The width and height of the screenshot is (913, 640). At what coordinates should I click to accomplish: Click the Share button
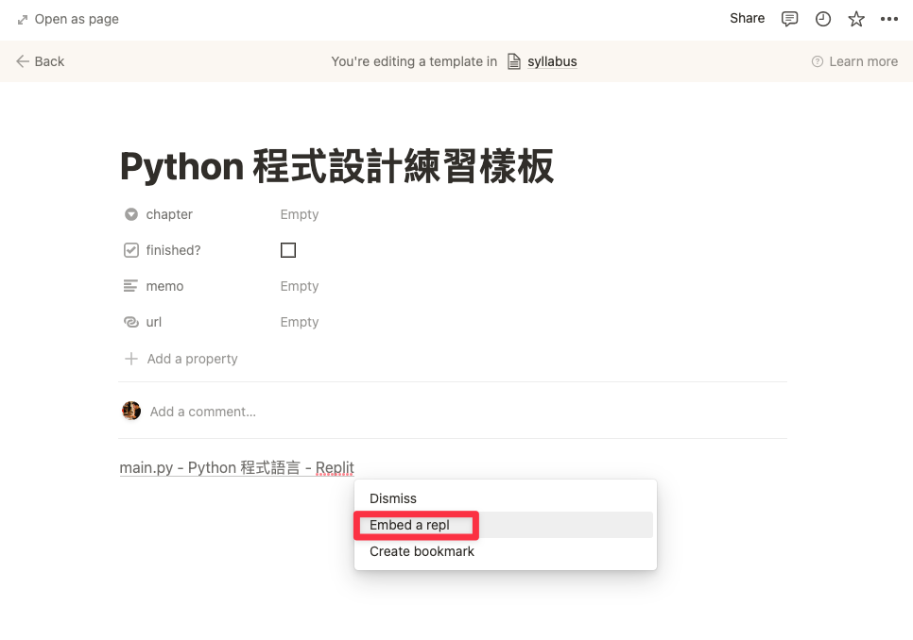coord(747,19)
